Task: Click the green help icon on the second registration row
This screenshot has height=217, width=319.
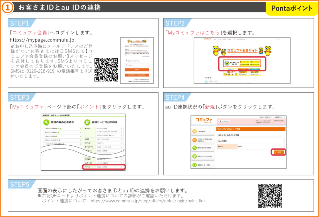Action: (x=58, y=132)
